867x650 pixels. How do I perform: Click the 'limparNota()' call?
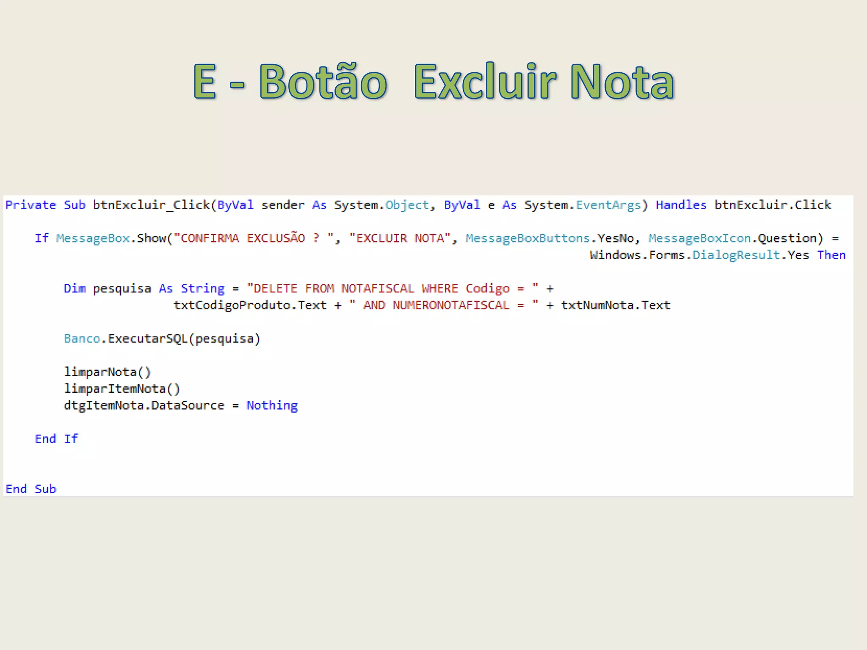tap(107, 372)
